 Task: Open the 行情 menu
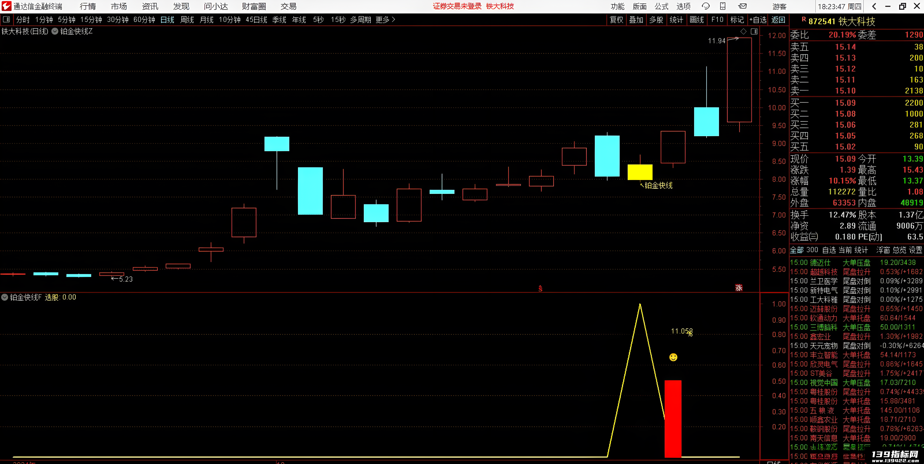coord(87,6)
